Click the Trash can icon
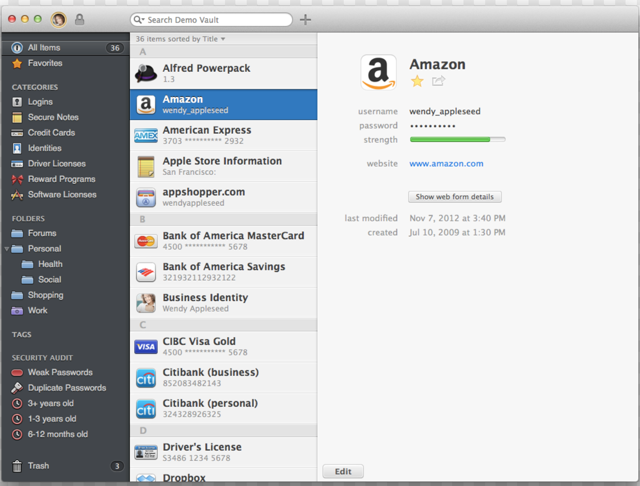The height and width of the screenshot is (486, 640). (x=17, y=466)
